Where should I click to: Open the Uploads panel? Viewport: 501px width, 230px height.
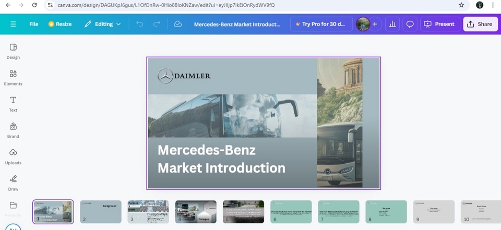[x=13, y=156]
